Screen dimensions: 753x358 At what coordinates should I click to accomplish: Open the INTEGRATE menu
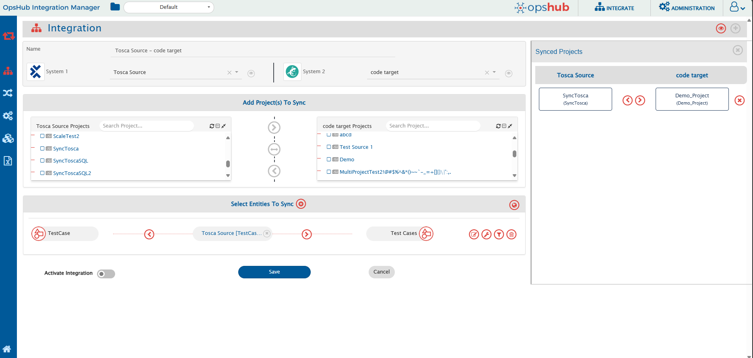pos(614,8)
